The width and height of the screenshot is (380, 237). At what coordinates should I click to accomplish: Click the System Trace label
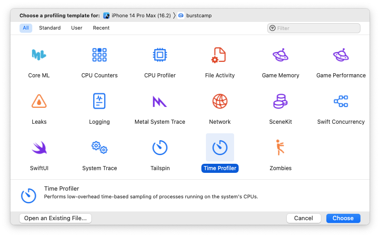coord(100,168)
